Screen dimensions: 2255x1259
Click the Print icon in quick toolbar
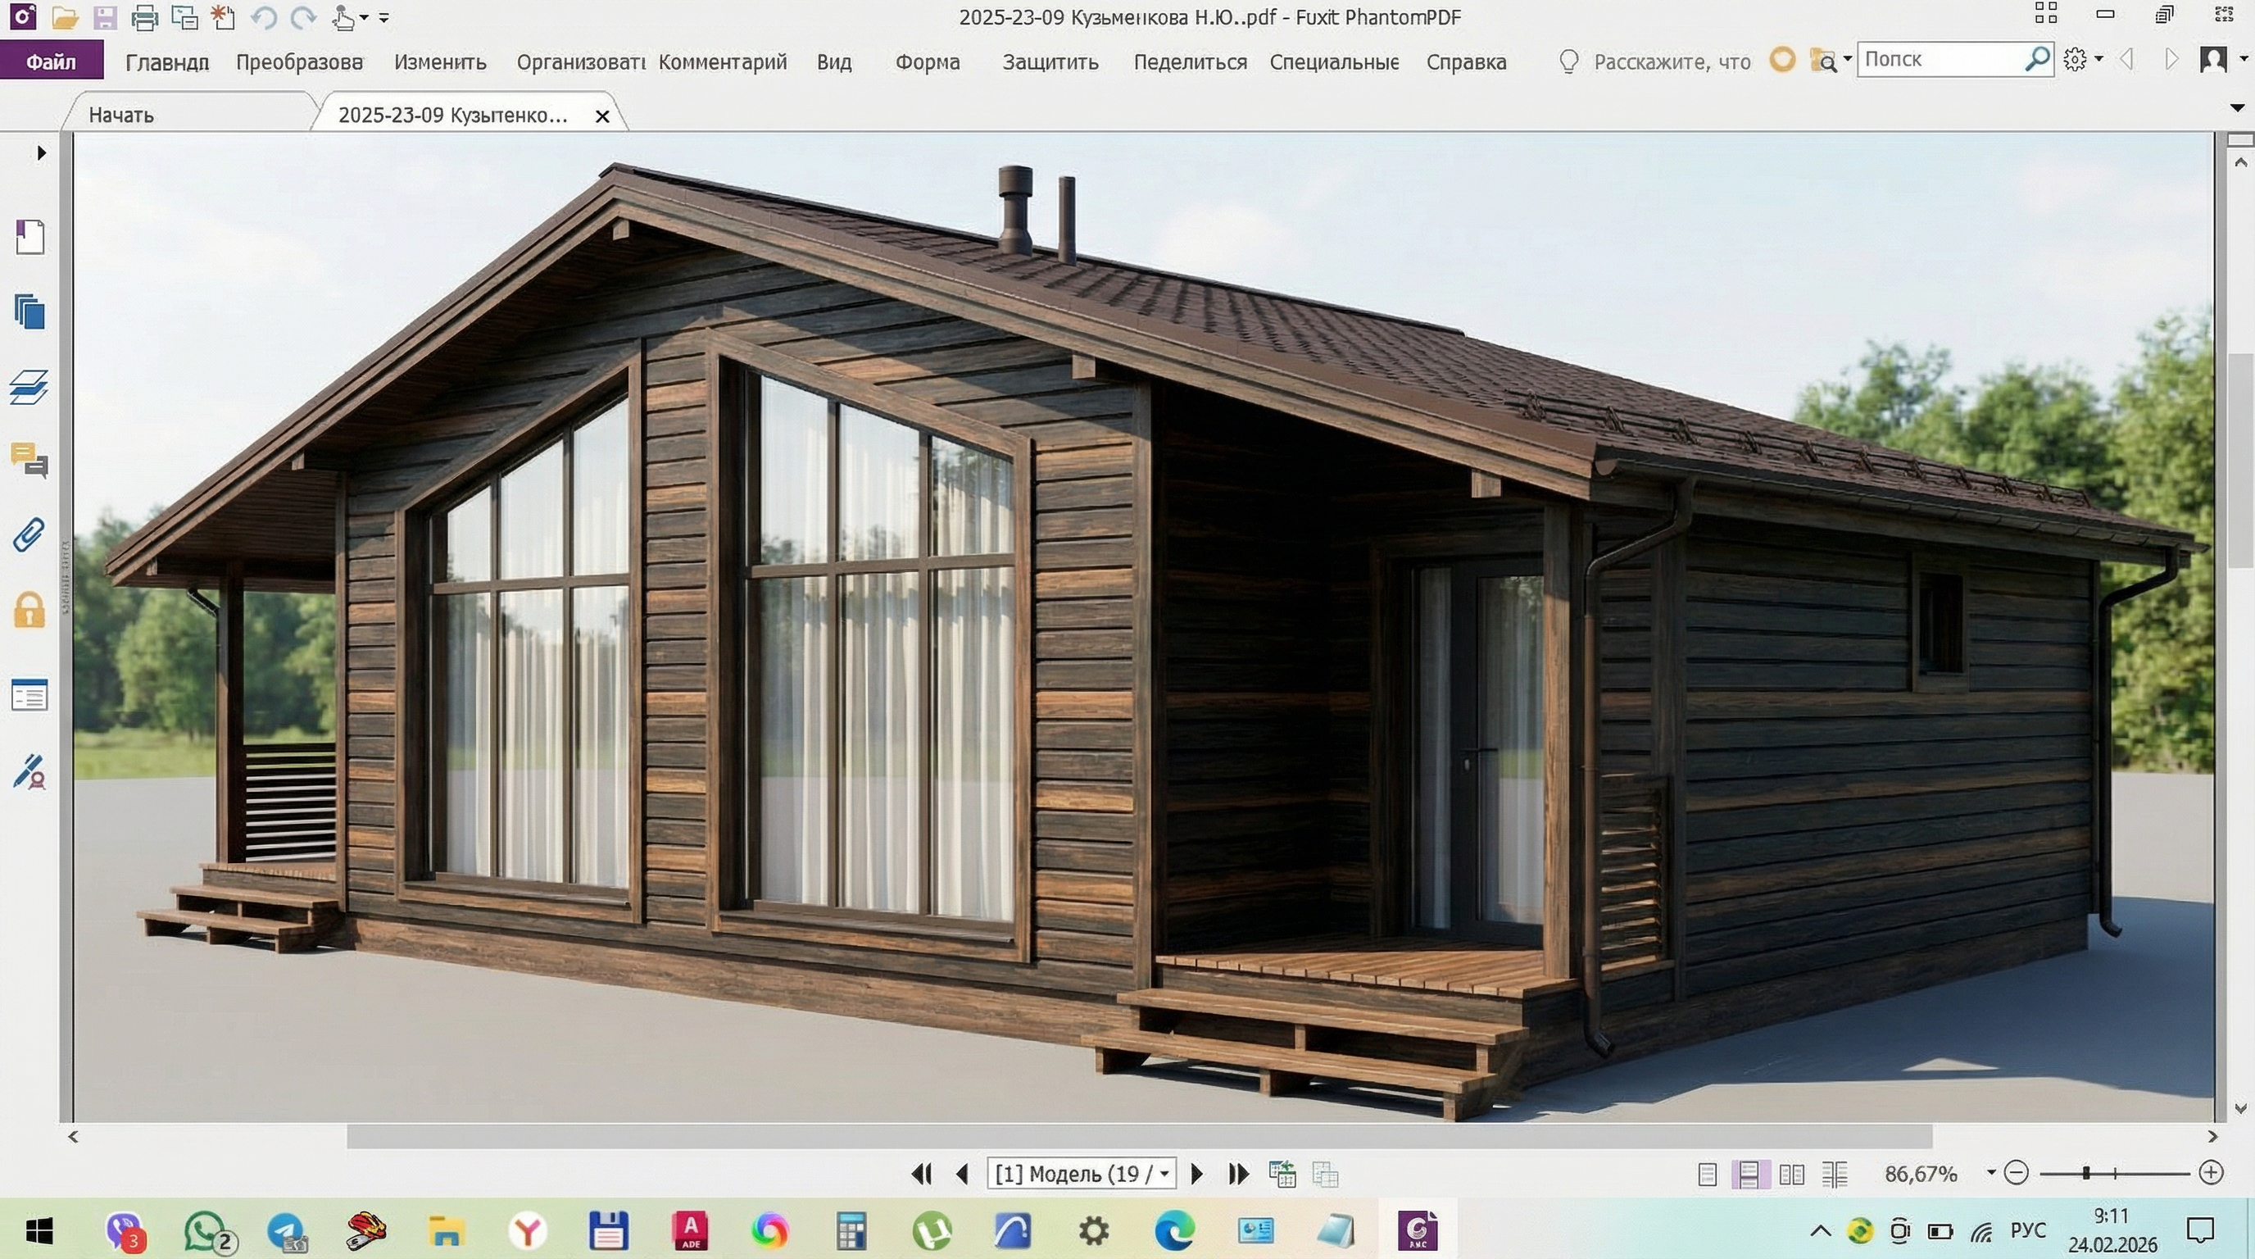coord(144,17)
